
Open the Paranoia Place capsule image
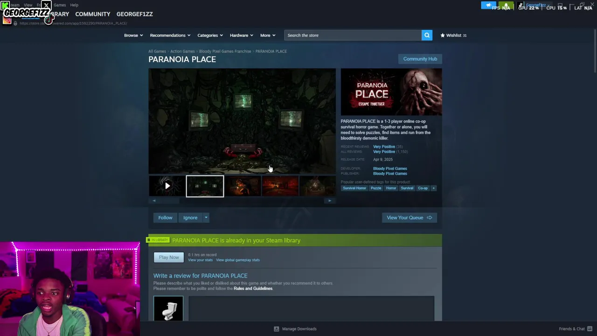pyautogui.click(x=391, y=92)
